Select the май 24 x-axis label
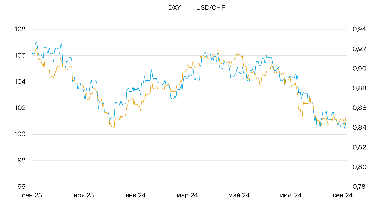This screenshot has width=382, height=210. coord(239,195)
